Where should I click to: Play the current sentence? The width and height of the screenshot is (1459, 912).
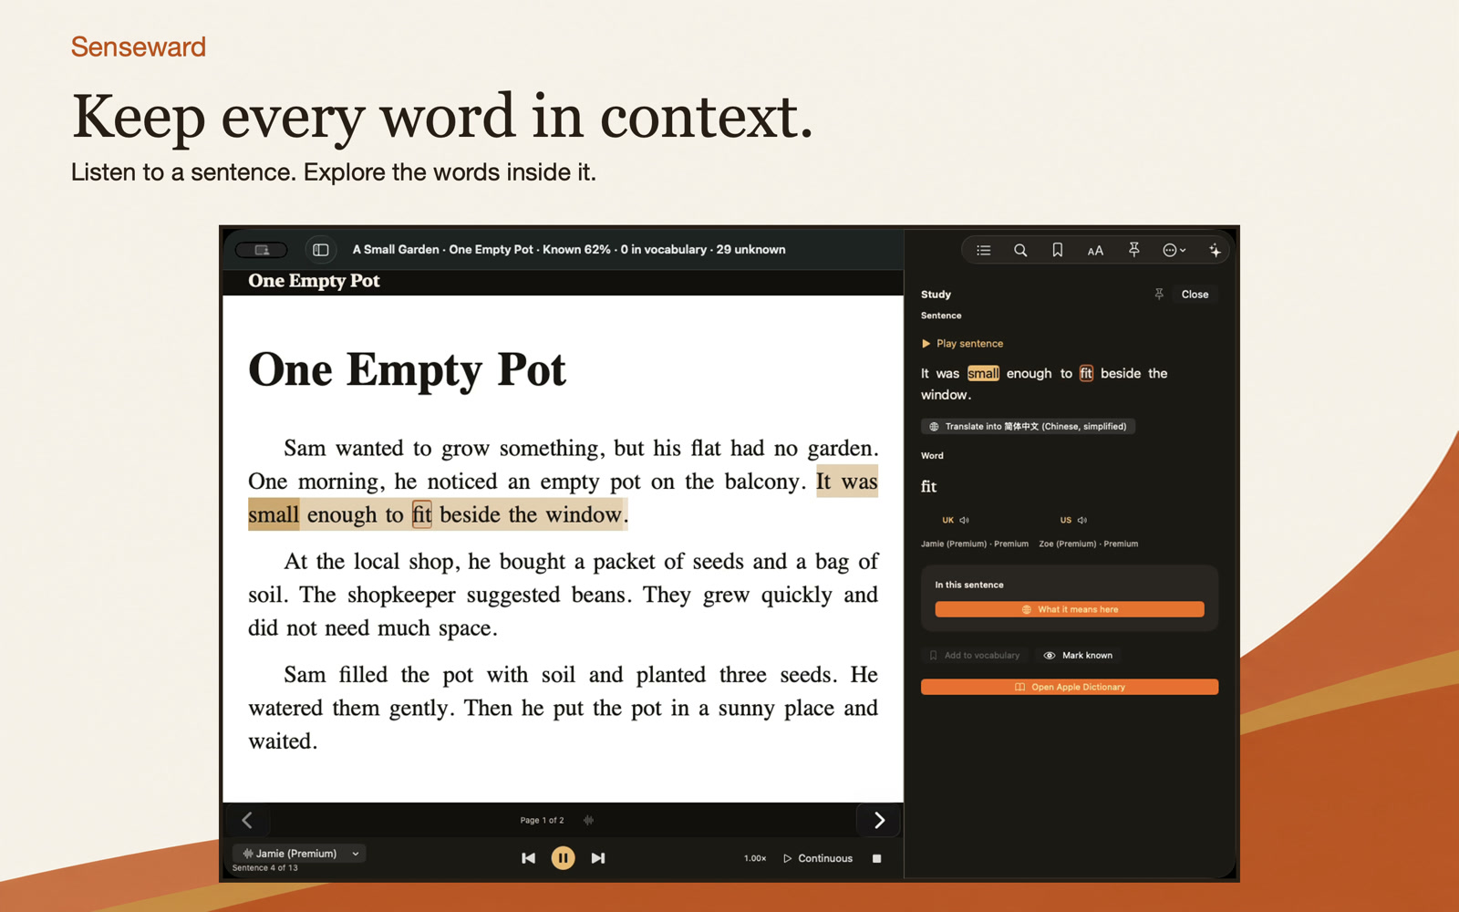pyautogui.click(x=962, y=344)
